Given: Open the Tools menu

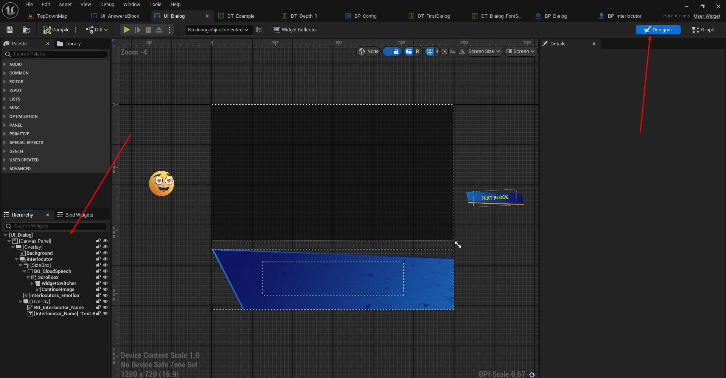Looking at the screenshot, I should pos(155,5).
